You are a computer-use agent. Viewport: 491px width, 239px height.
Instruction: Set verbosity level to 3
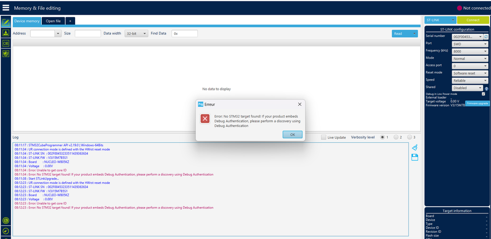click(x=409, y=137)
